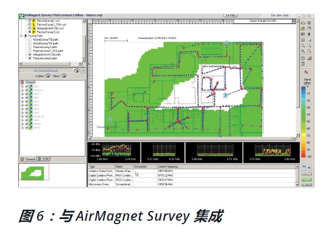The width and height of the screenshot is (336, 235).
Task: Click the walking-person survey icon in right toolbar
Action: point(309,34)
